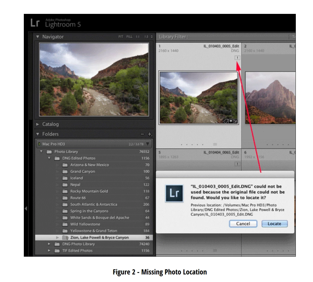This screenshot has width=313, height=282.
Task: Click missing photo exclamation badge on IL_010404_0065_Edit
Action: (237, 164)
